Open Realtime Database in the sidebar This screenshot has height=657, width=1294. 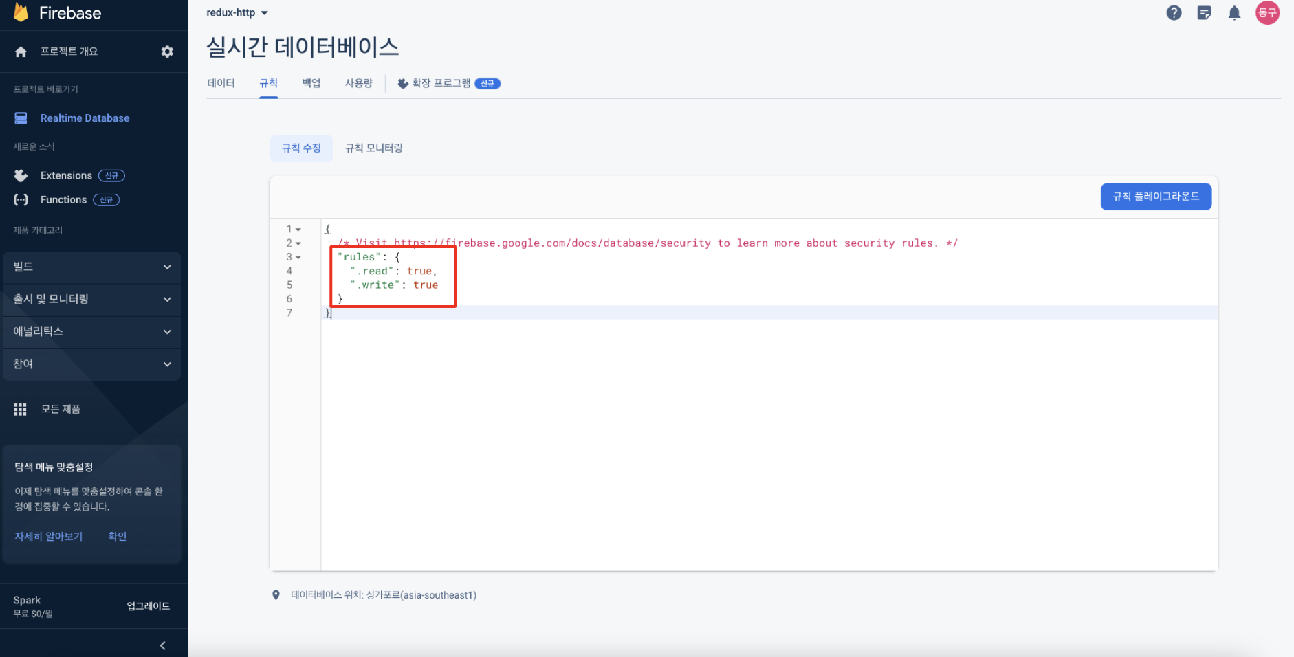tap(85, 118)
